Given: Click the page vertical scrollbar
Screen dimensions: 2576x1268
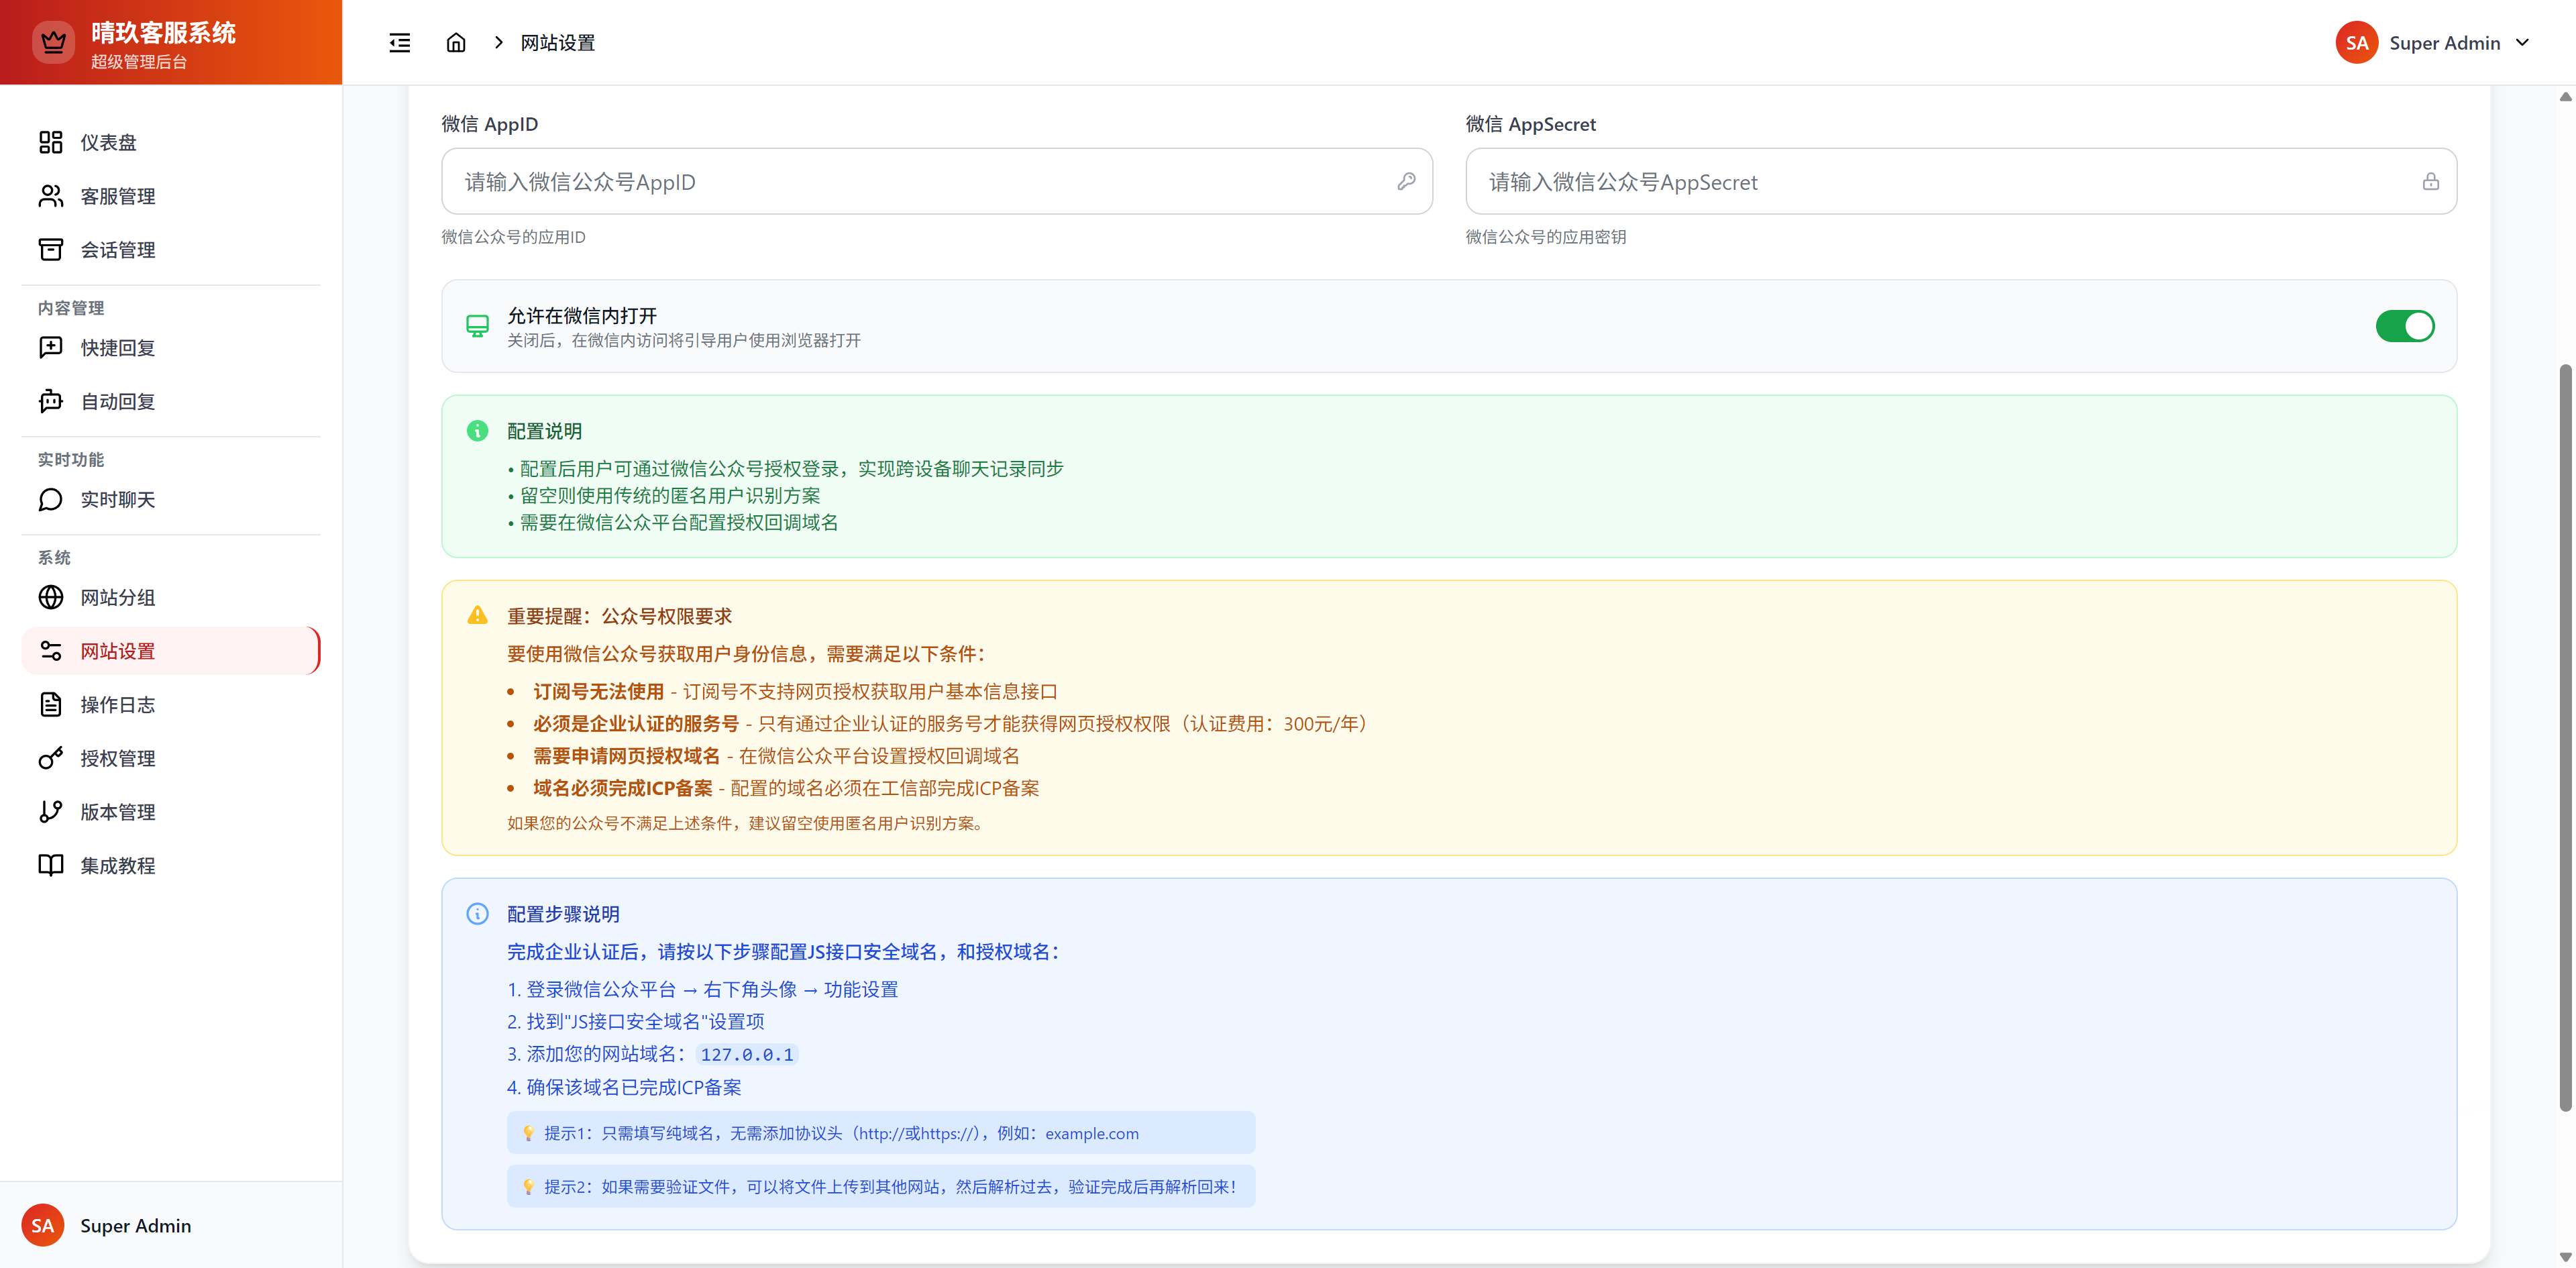Looking at the screenshot, I should pos(2564,737).
